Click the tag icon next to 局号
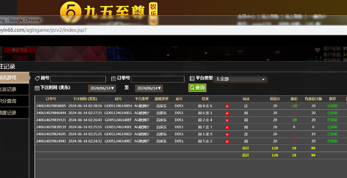347x178 pixels. tap(37, 78)
